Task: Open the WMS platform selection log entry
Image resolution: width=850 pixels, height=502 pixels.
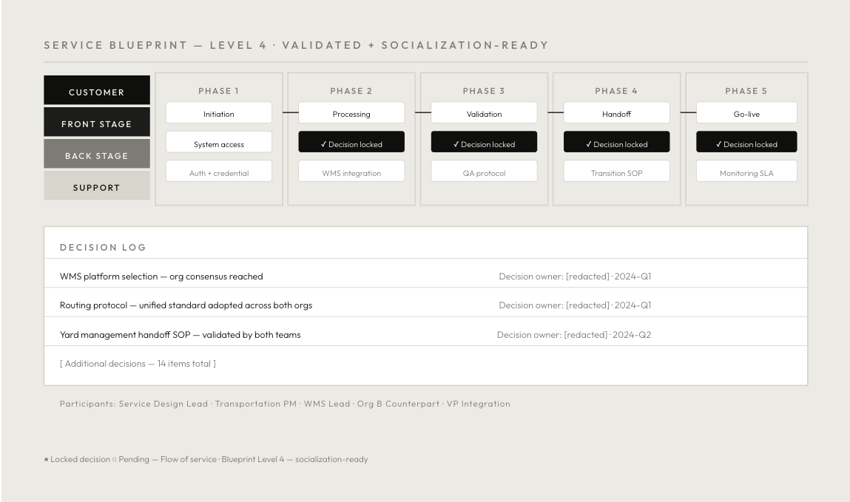Action: [x=161, y=276]
